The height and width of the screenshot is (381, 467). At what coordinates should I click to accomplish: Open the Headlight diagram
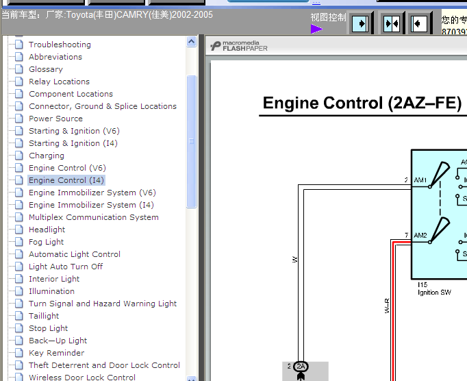(x=47, y=230)
